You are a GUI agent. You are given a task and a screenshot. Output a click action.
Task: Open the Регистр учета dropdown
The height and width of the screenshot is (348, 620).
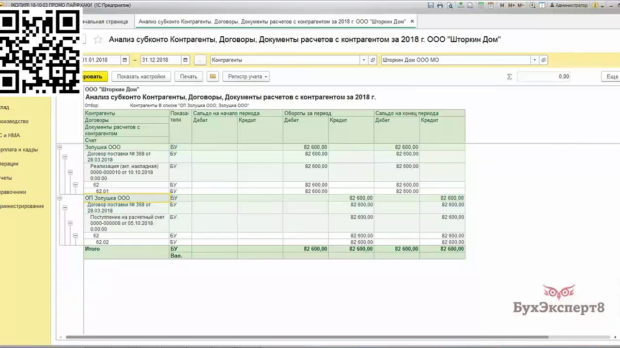coord(246,76)
